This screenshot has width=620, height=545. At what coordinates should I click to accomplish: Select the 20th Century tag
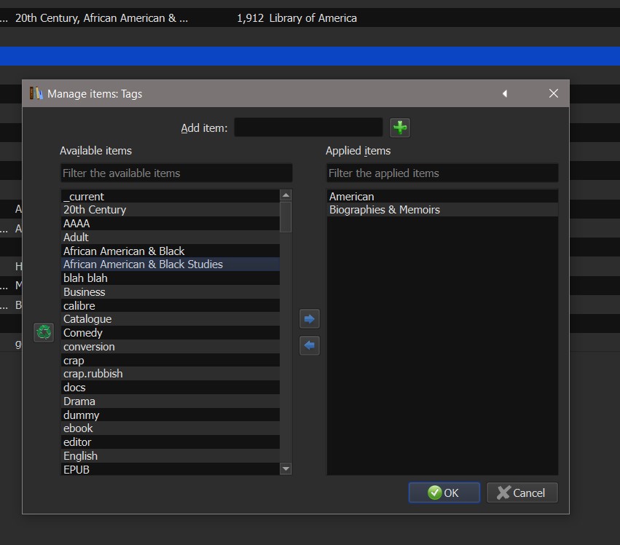pyautogui.click(x=170, y=210)
